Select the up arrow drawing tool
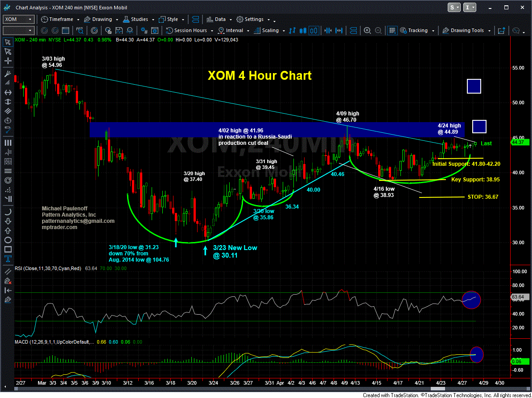The height and width of the screenshot is (398, 532). (8, 231)
